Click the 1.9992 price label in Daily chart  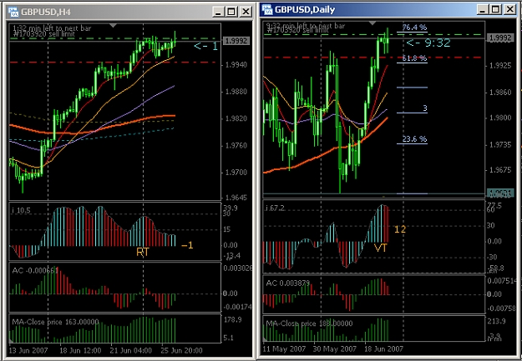499,38
